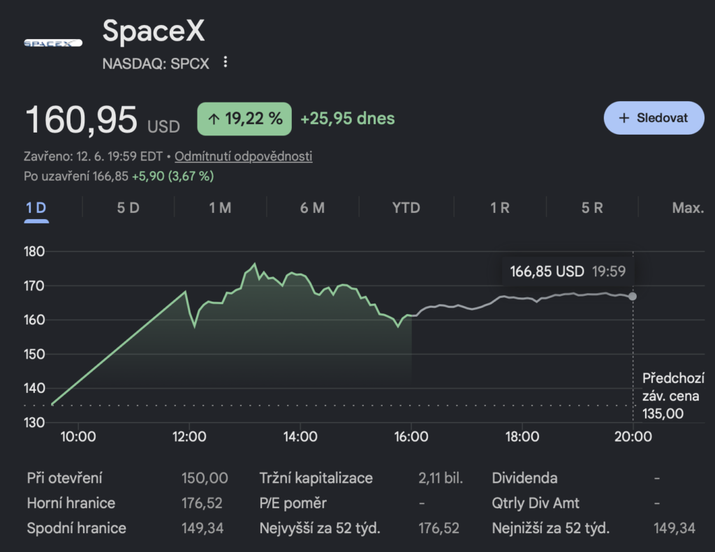Click the 160,95 price value
The image size is (715, 552).
(x=81, y=120)
